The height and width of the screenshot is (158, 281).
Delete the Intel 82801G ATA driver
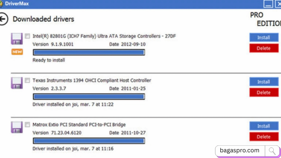(263, 48)
